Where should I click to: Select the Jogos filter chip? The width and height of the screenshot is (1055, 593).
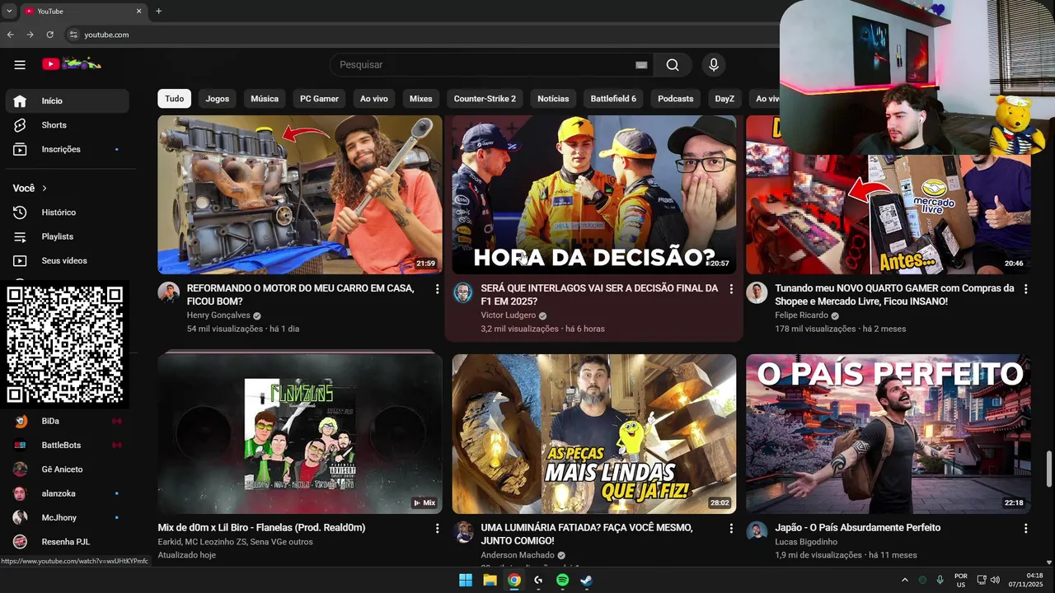pos(218,99)
